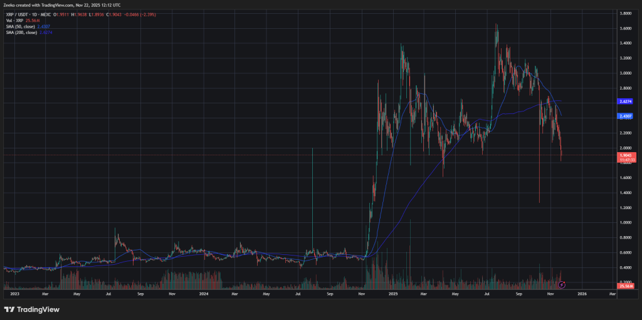Click the purple lightning bolt event icon
642x320 pixels.
(562, 284)
